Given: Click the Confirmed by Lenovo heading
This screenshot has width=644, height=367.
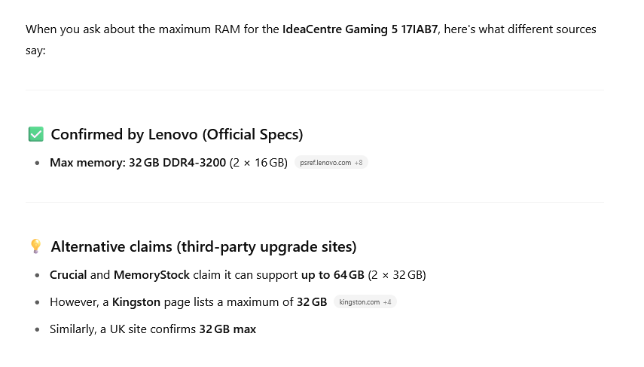Looking at the screenshot, I should click(176, 134).
